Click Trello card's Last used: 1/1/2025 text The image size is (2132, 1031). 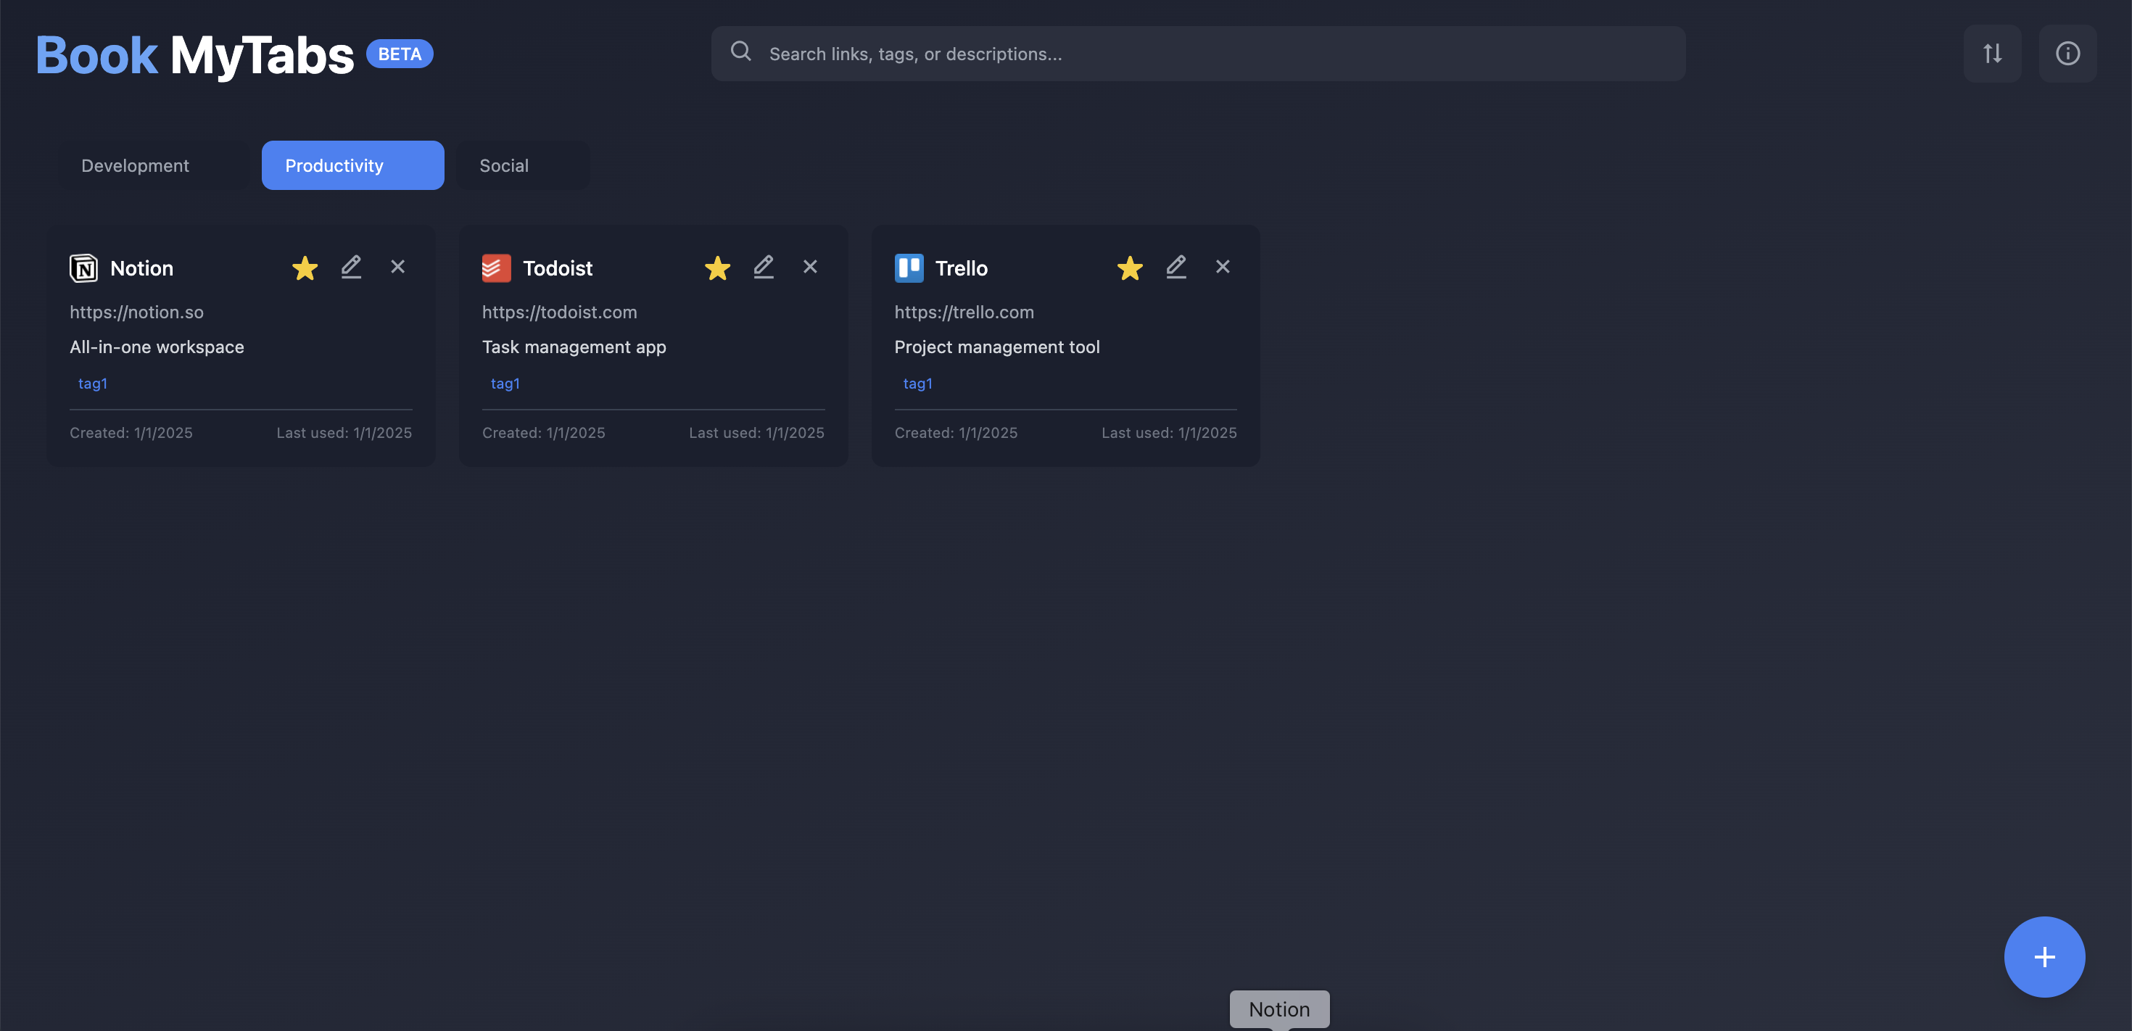click(1169, 433)
